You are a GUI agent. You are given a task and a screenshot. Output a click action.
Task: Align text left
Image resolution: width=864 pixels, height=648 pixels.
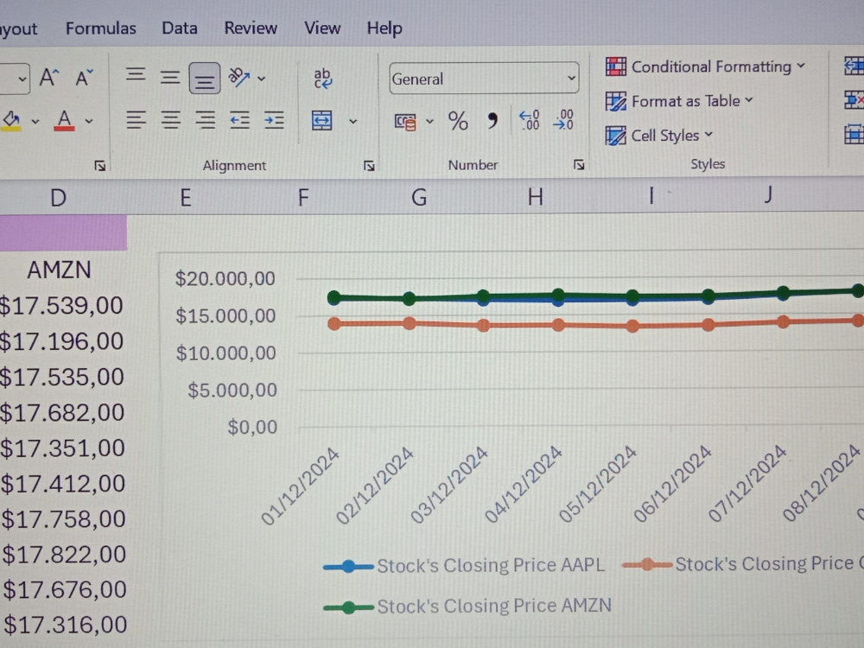(137, 119)
